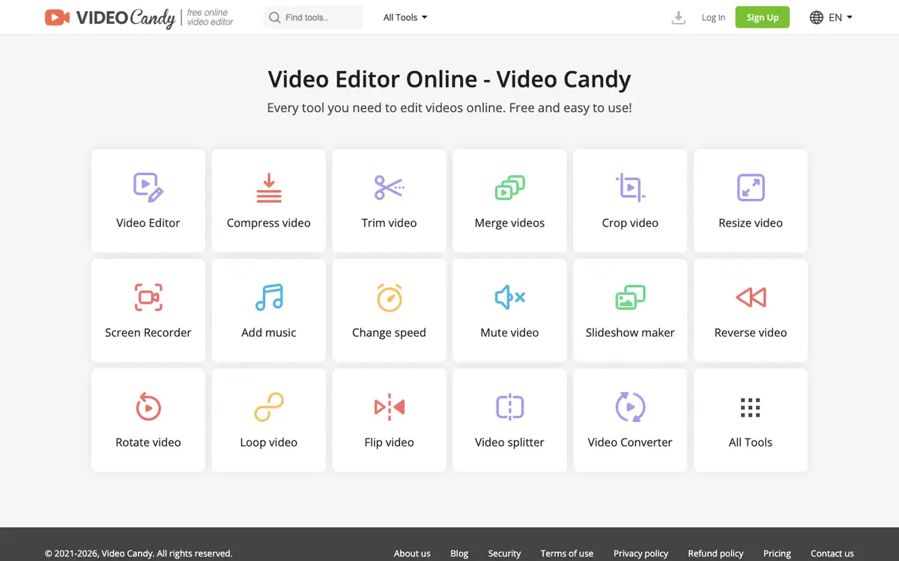
Task: Click the 'Mute video' card label
Action: click(x=510, y=333)
